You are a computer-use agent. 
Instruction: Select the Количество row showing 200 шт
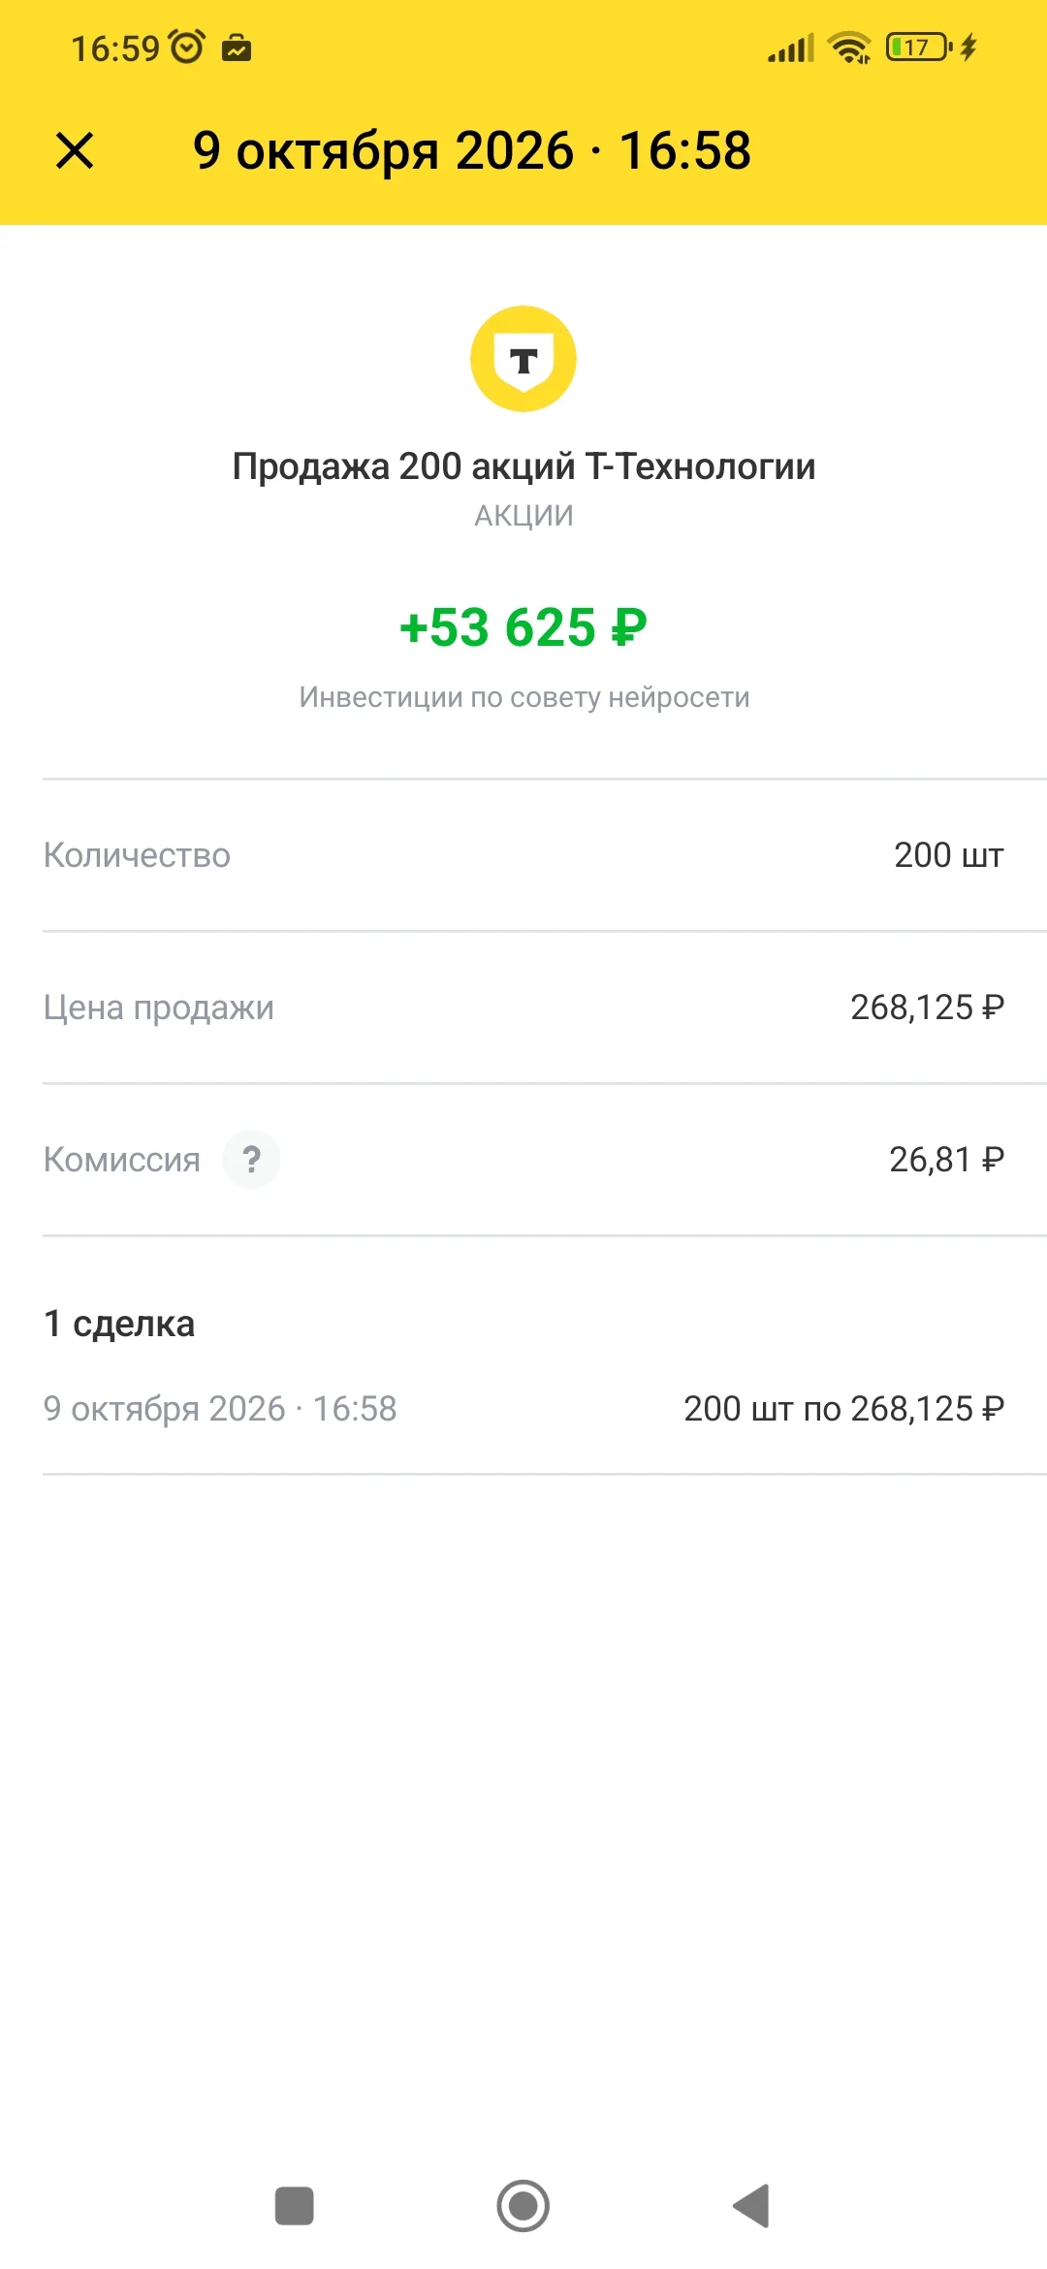tap(523, 855)
